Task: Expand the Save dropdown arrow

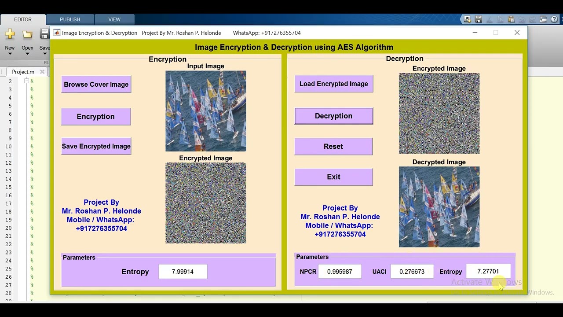Action: point(44,54)
